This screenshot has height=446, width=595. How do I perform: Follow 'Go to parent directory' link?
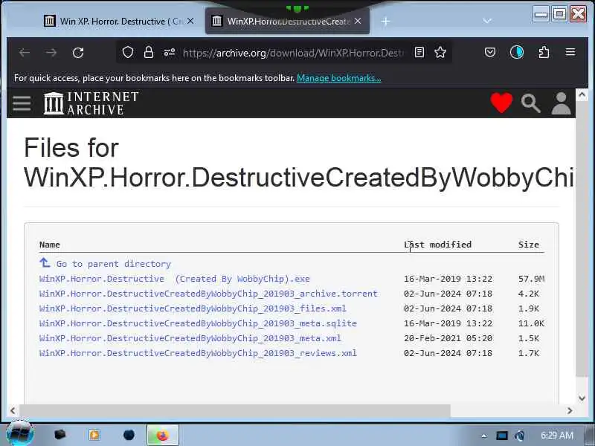[x=114, y=264]
